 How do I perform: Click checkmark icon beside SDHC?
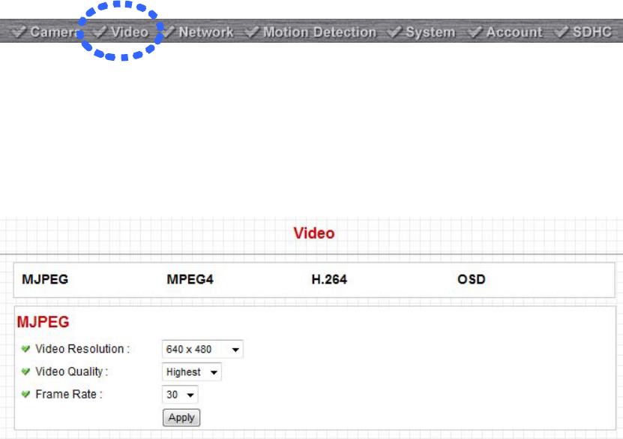(562, 32)
